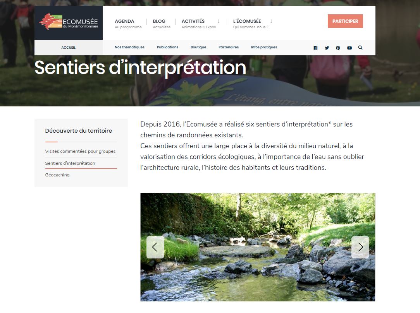Select Visites commentées pour groupes
420x313 pixels.
pos(80,151)
